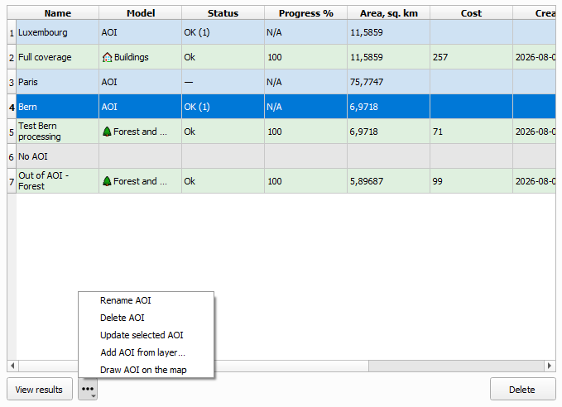Click the horizontal scrollbar right arrow
Image resolution: width=562 pixels, height=407 pixels.
(550, 366)
